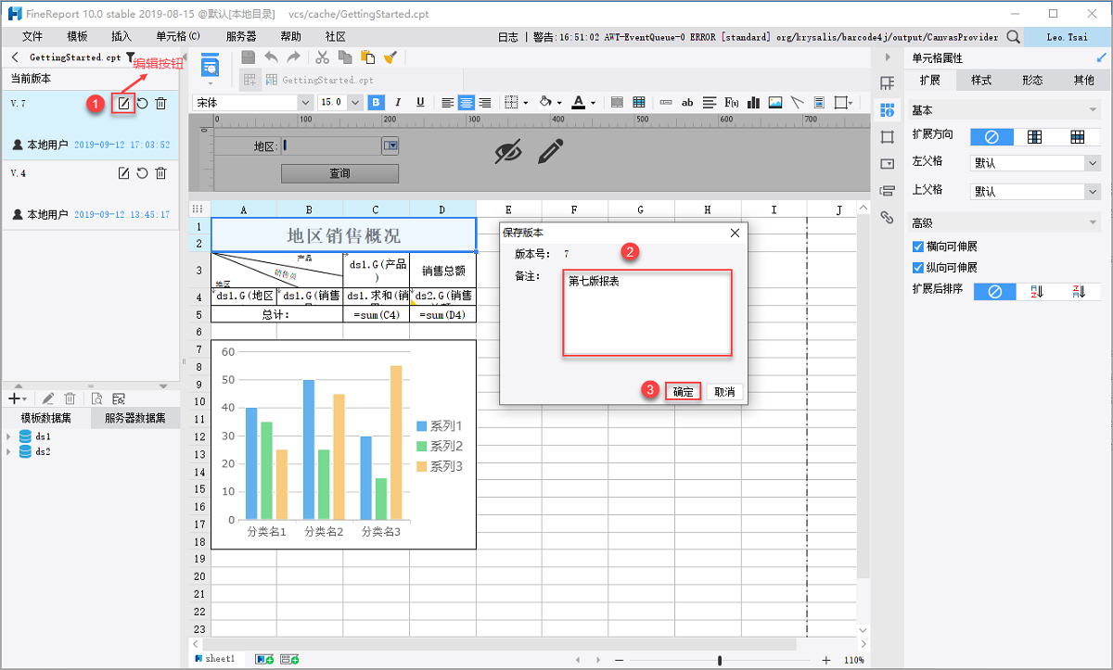Insert chart with bar chart icon
This screenshot has height=670, width=1113.
[x=753, y=103]
